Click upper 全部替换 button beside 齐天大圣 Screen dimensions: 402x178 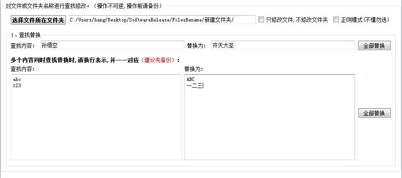click(x=374, y=46)
